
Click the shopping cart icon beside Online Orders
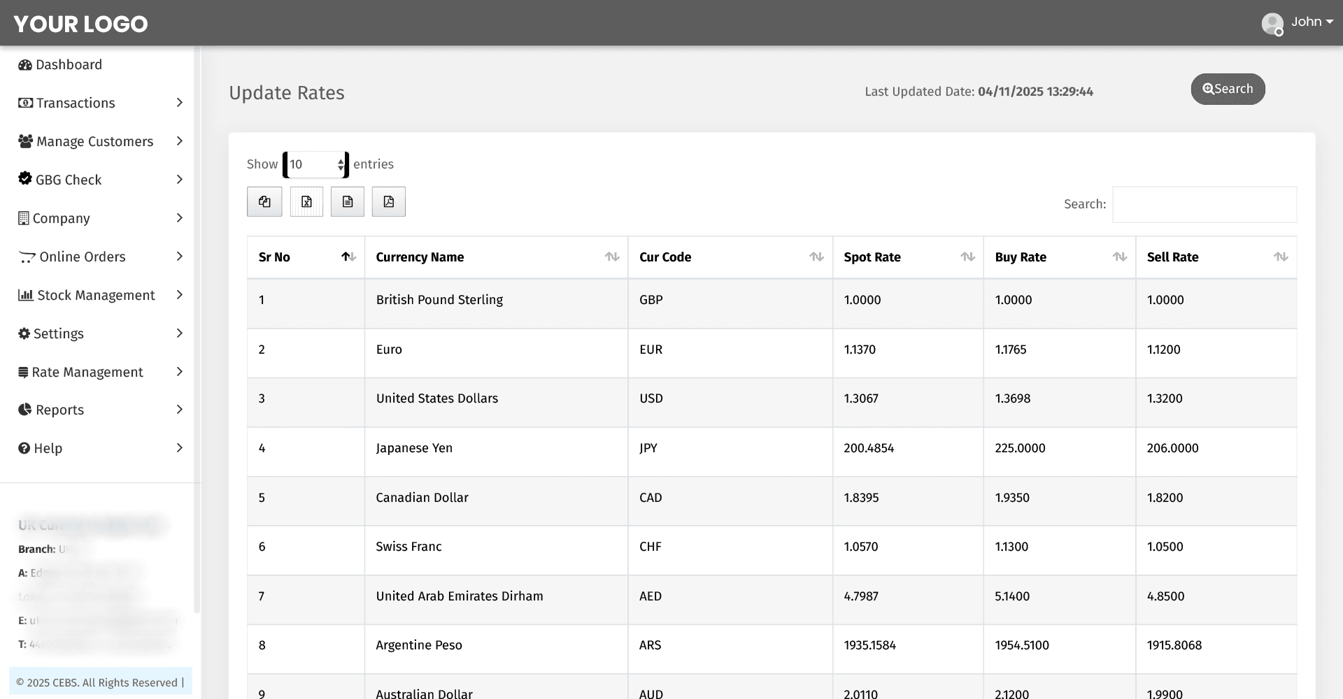point(25,257)
